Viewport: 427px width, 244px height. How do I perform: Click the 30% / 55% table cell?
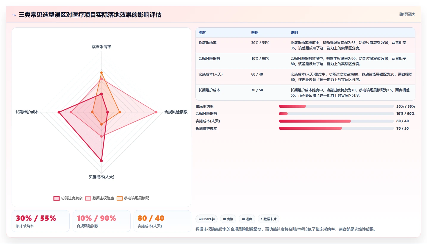260,43
